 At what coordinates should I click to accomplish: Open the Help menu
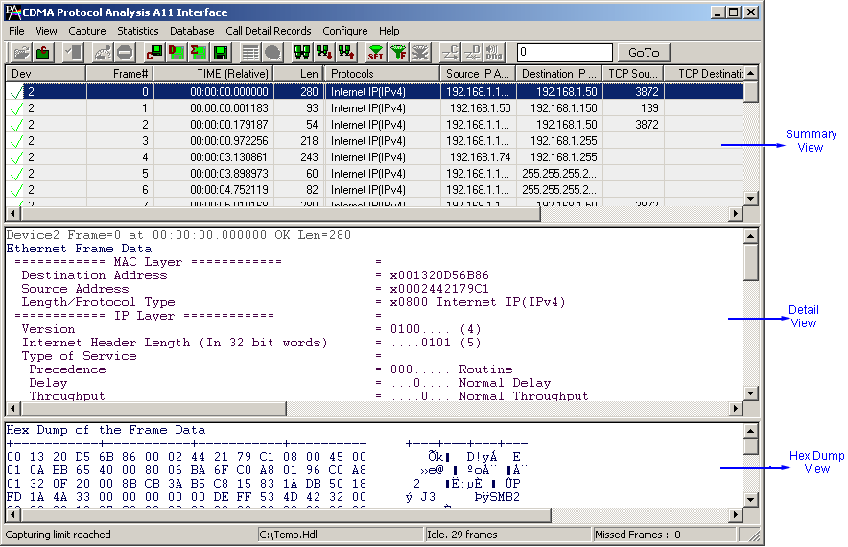(x=389, y=31)
